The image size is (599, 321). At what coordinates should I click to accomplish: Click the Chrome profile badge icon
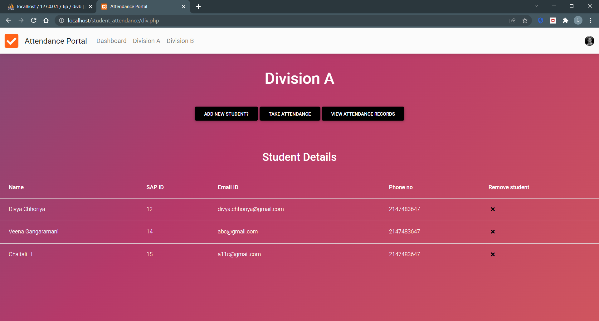click(578, 20)
